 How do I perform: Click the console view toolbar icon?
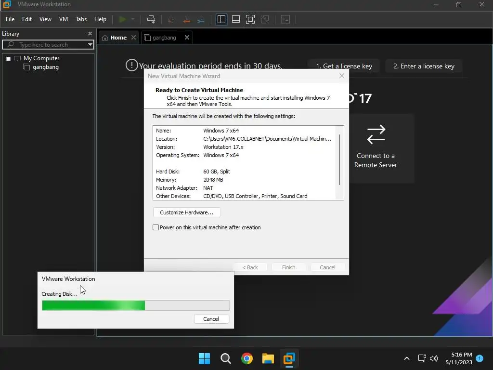[285, 19]
